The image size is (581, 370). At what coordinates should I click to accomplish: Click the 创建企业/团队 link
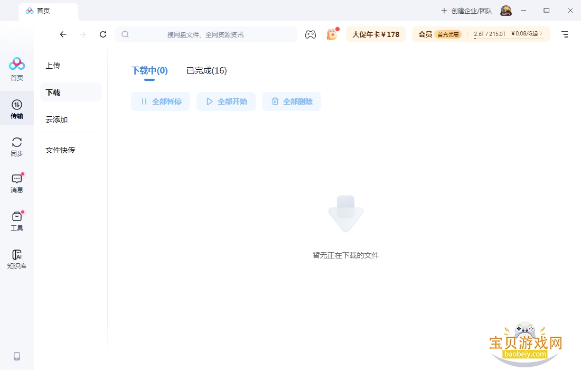[x=472, y=11]
